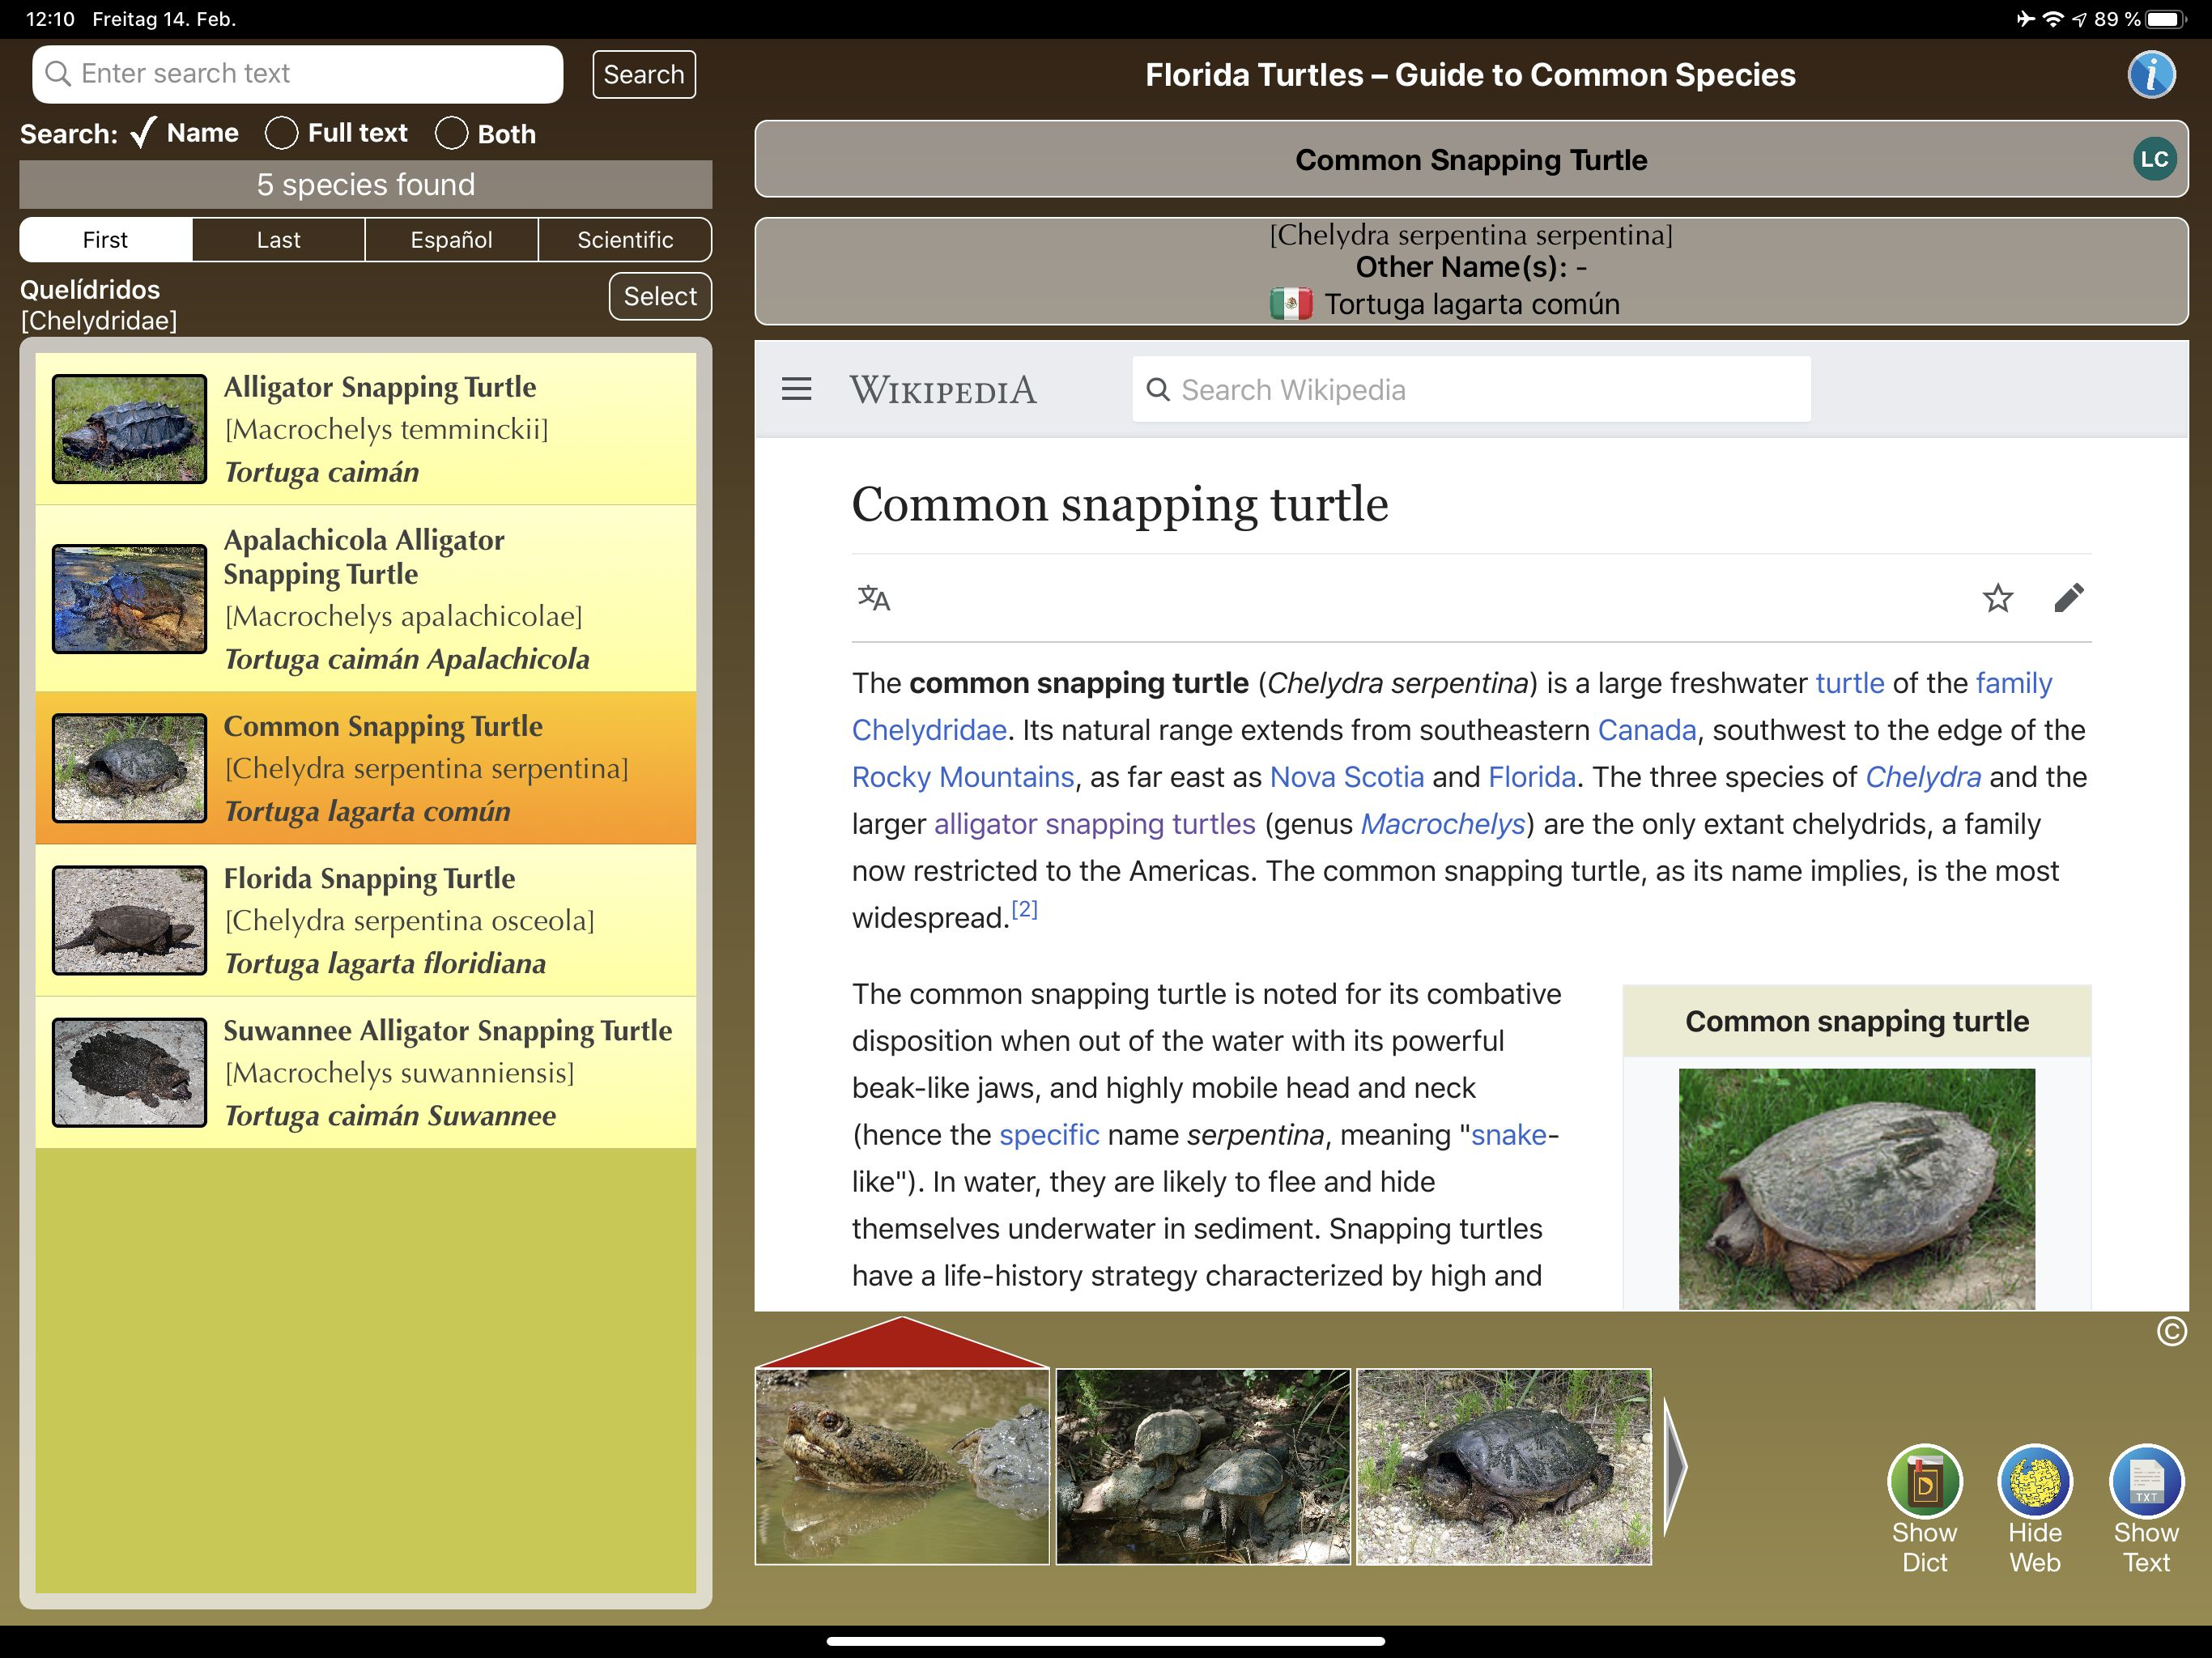Tap the Mexican flag icon
The height and width of the screenshot is (1658, 2212).
[1291, 304]
